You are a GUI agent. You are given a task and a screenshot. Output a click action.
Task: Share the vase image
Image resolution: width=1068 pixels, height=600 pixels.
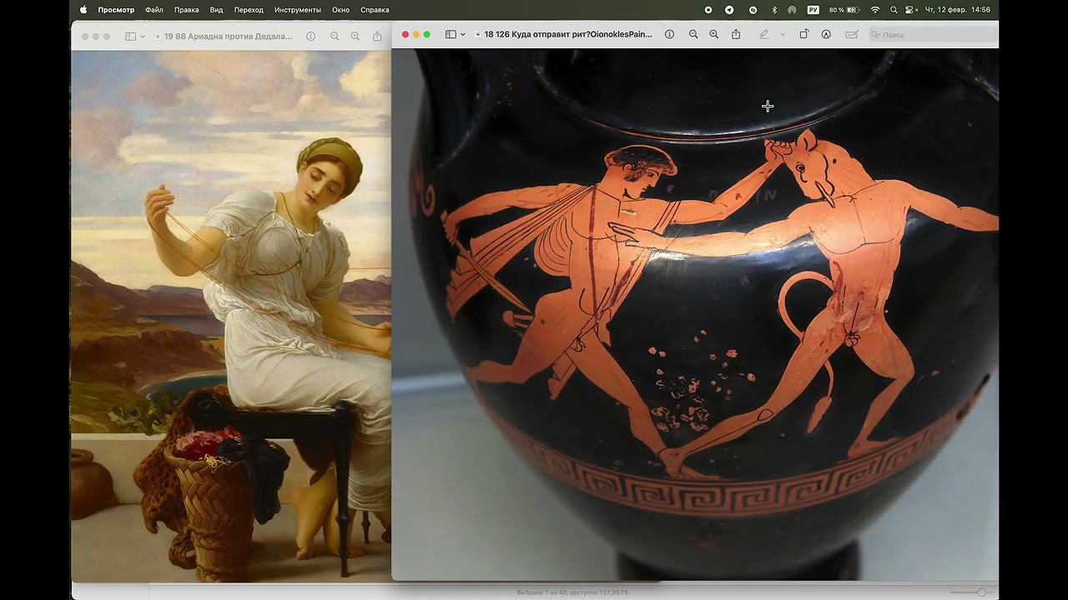coord(736,34)
